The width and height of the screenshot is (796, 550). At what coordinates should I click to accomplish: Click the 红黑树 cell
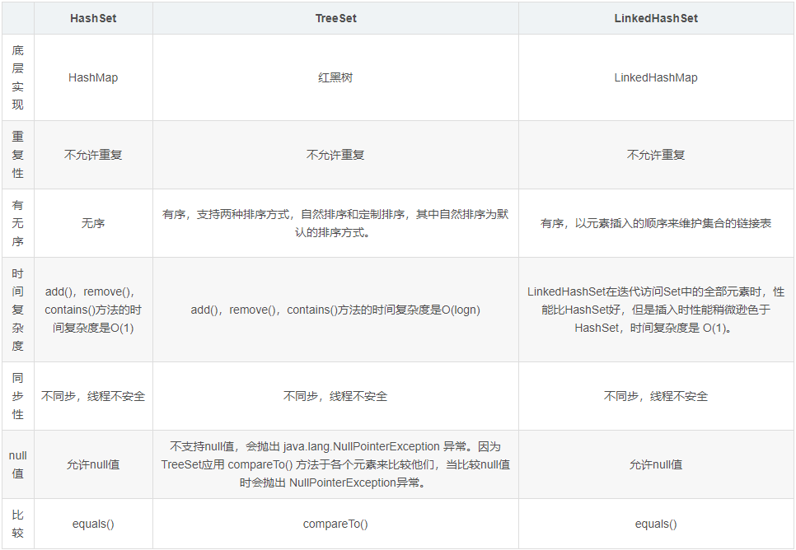(x=335, y=77)
